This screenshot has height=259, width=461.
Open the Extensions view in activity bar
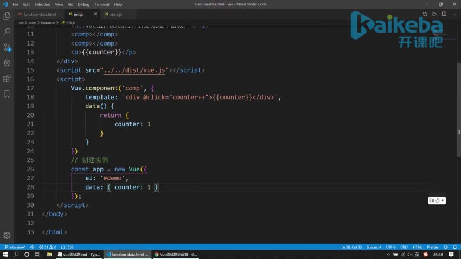(7, 79)
